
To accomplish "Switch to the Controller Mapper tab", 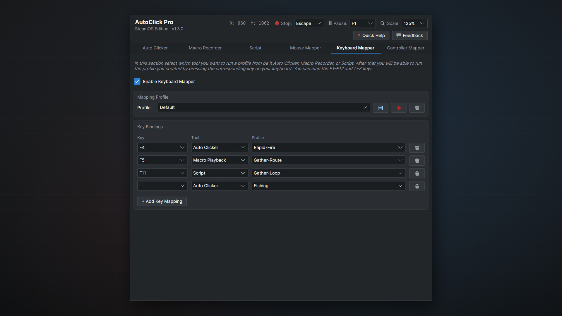I will pos(406,48).
